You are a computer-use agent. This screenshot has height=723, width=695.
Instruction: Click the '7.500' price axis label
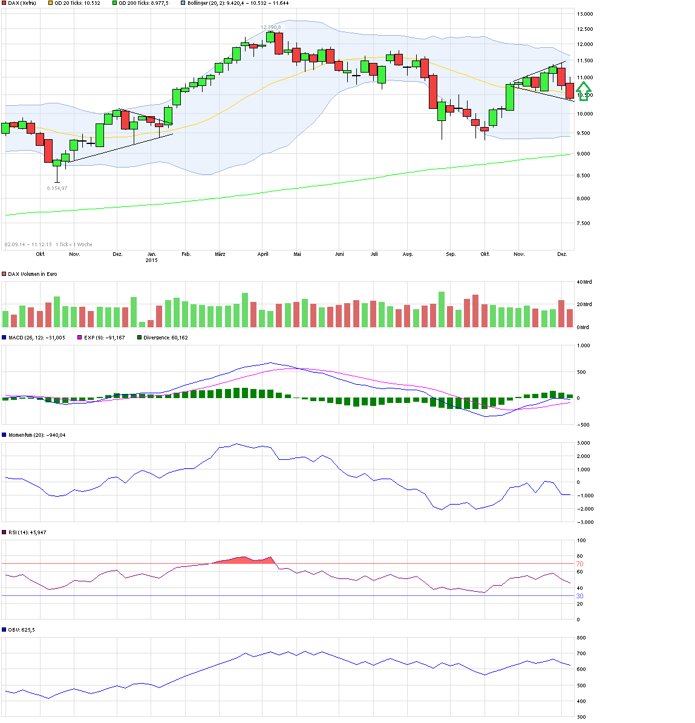(583, 223)
